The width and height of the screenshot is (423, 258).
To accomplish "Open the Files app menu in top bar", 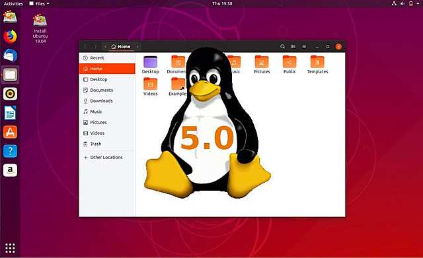I will 40,3.
